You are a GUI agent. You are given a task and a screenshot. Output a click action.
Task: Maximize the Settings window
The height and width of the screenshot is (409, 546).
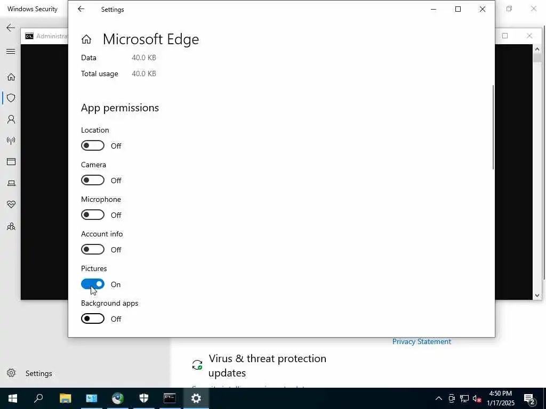[458, 9]
